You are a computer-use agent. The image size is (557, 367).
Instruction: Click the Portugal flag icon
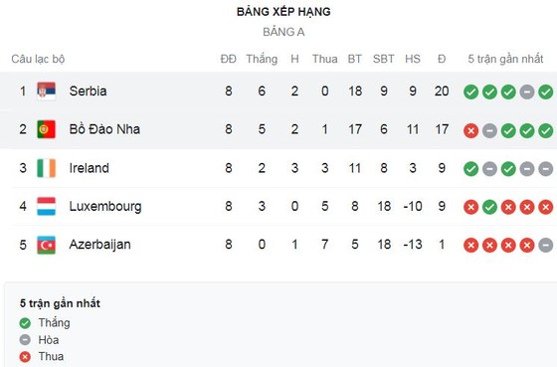tap(46, 129)
